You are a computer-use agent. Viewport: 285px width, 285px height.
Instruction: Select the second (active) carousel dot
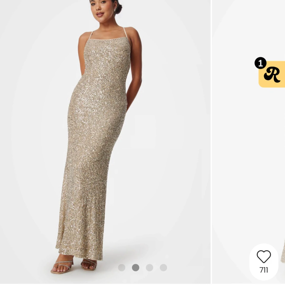point(136,268)
